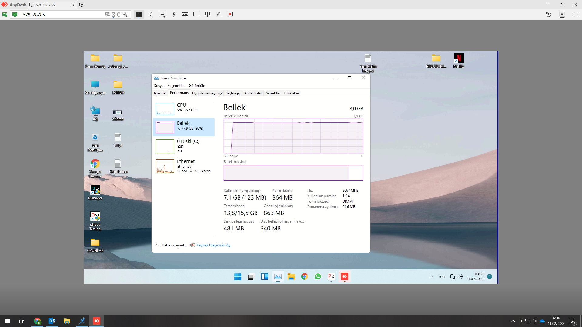This screenshot has height=327, width=582.
Task: Click the remote TUR language indicator
Action: [x=441, y=277]
